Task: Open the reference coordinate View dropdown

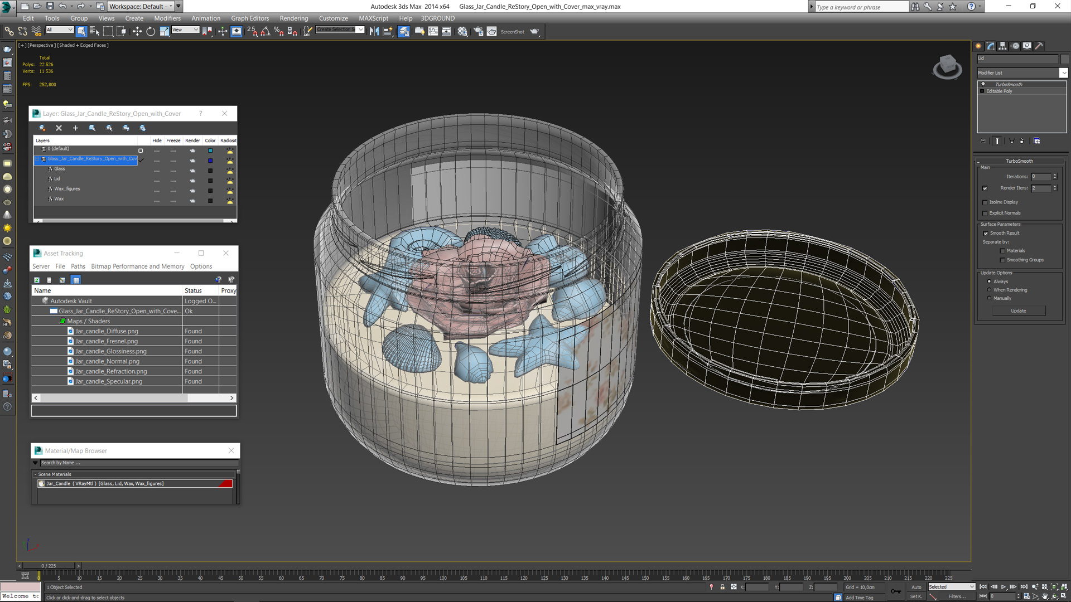Action: pos(185,30)
